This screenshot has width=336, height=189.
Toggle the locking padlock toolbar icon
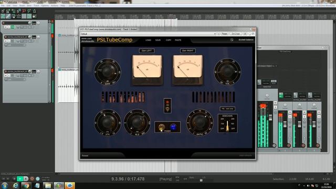pos(34,16)
